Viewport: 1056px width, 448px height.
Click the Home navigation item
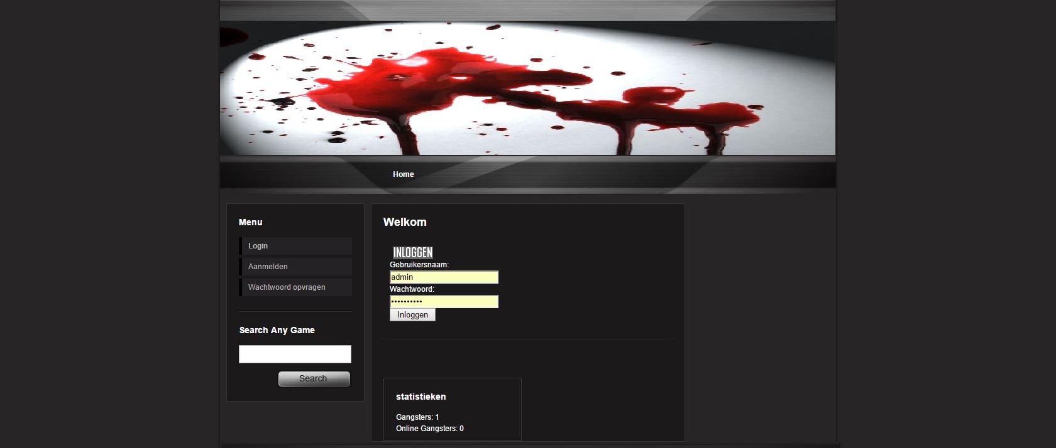tap(403, 174)
